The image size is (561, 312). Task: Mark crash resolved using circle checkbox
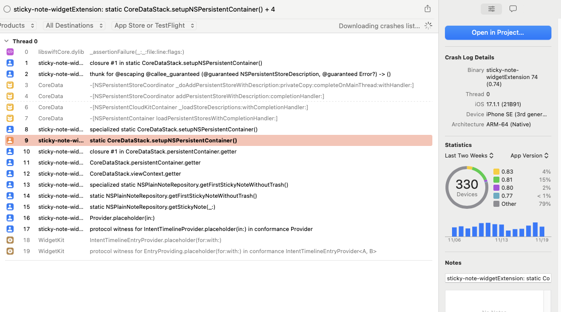click(7, 9)
